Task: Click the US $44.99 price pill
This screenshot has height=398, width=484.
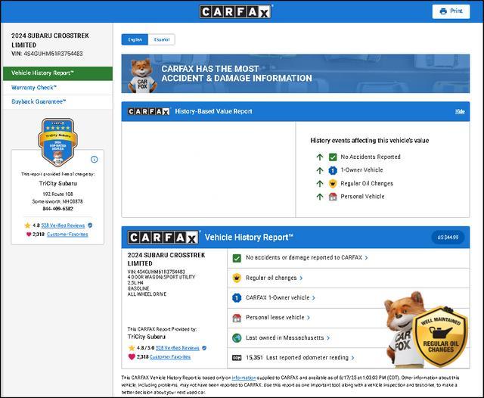Action: click(448, 238)
